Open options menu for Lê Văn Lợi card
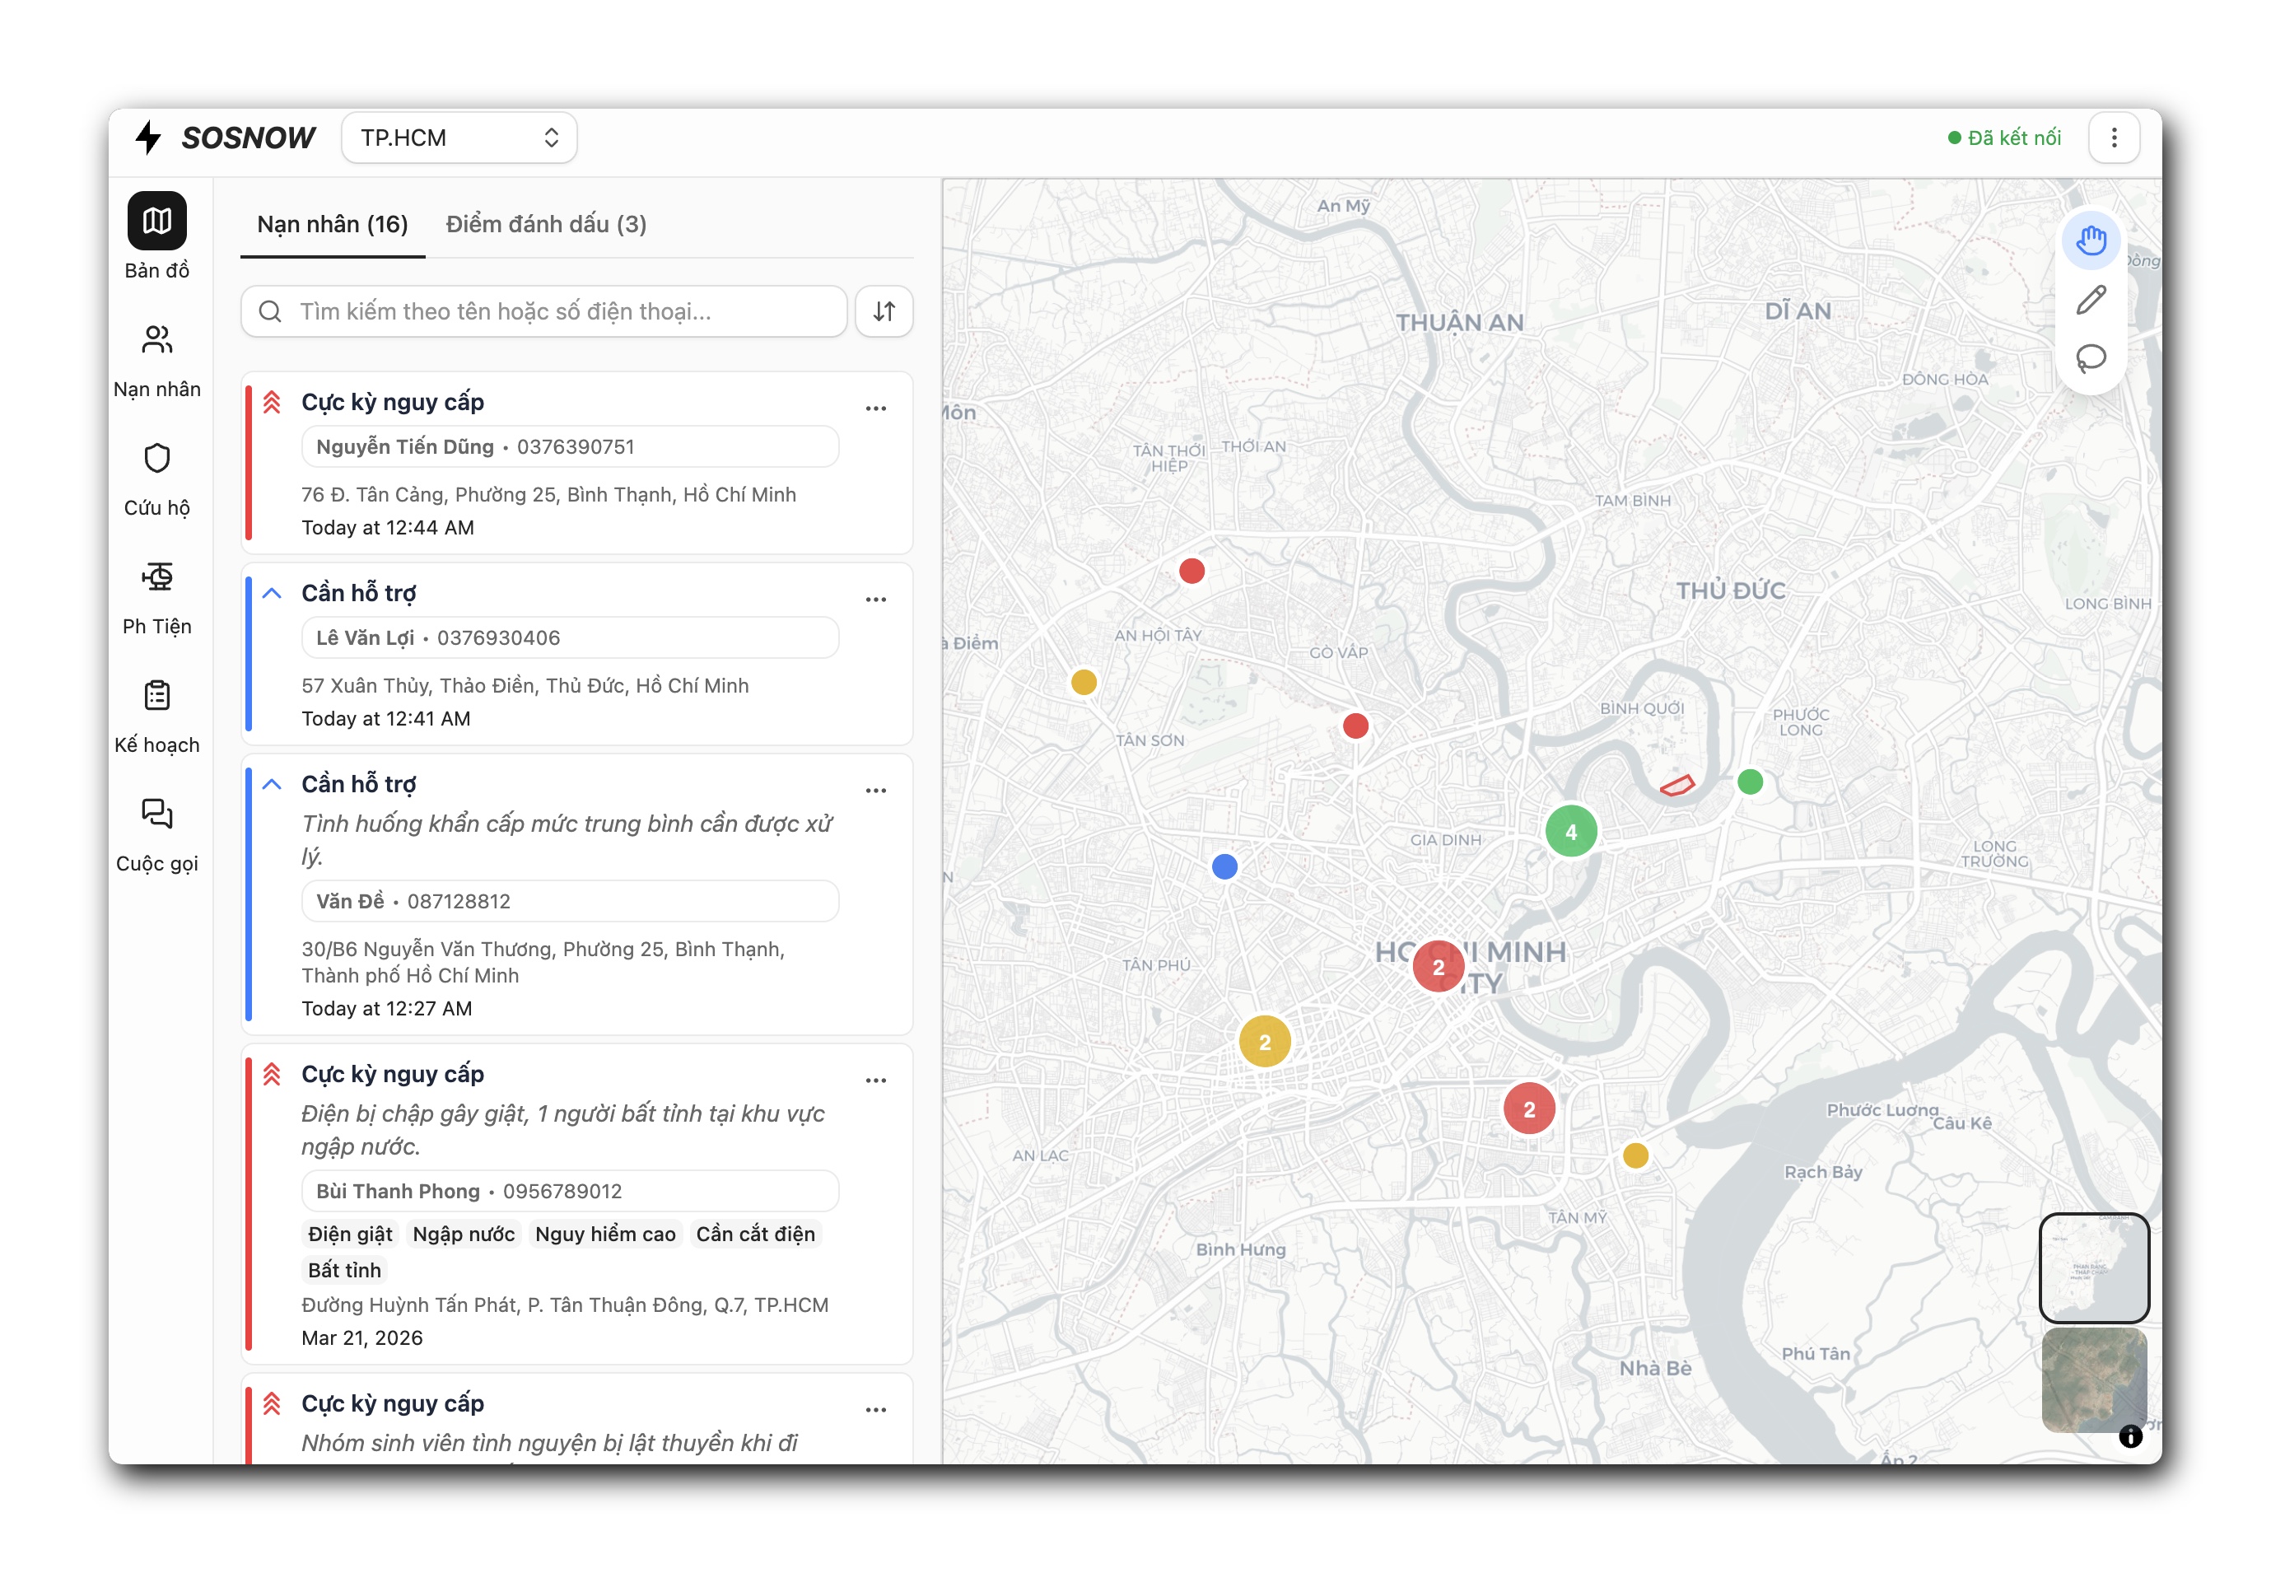Screen dimensions: 2271x1573 tap(876, 600)
